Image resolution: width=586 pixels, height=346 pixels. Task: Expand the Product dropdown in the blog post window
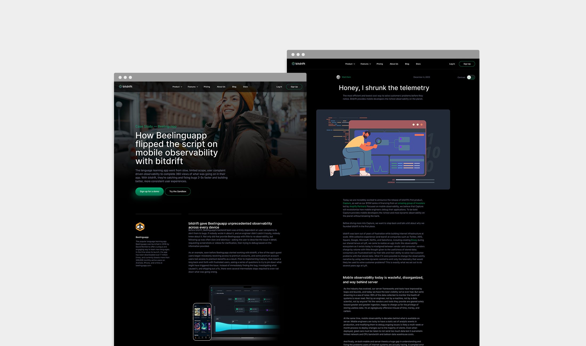(350, 64)
